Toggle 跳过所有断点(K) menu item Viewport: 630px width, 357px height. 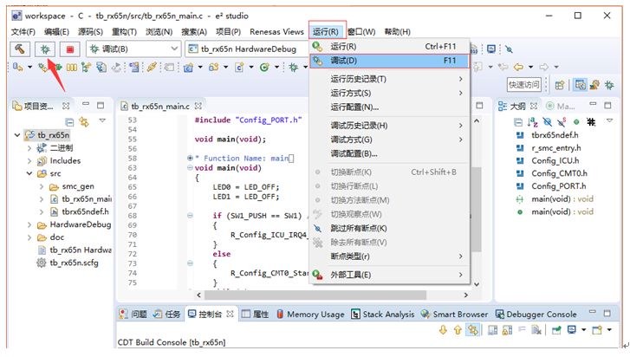pos(389,229)
